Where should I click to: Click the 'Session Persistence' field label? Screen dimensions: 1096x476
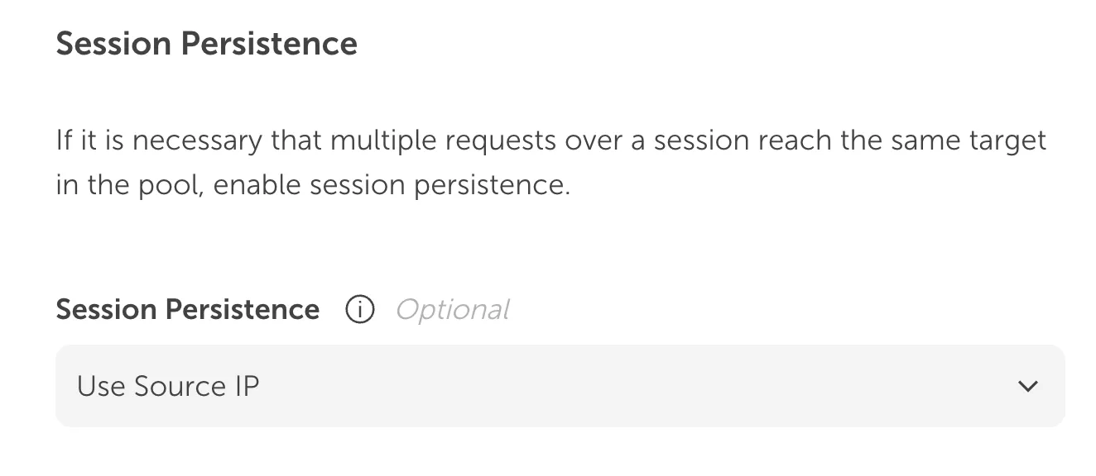pos(187,310)
